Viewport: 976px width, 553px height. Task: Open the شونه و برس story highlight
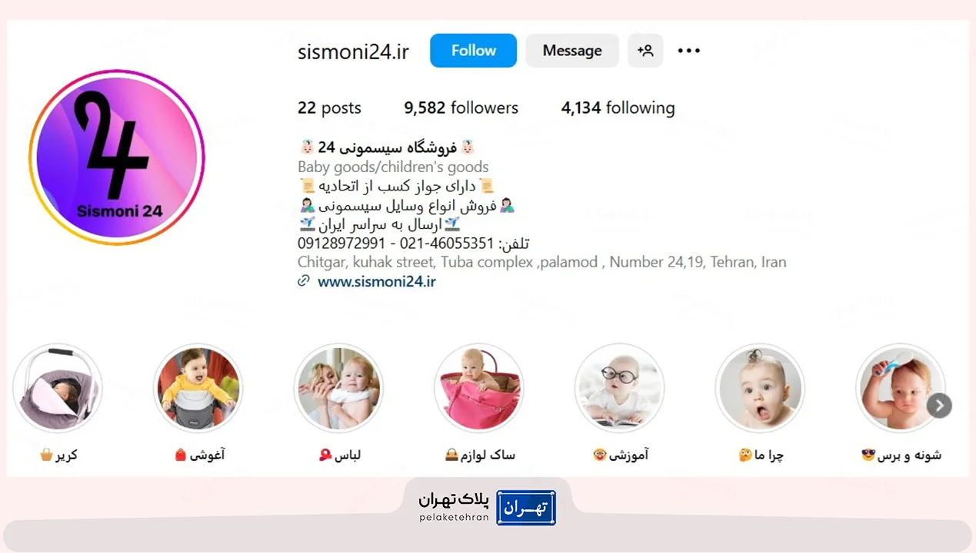(901, 388)
